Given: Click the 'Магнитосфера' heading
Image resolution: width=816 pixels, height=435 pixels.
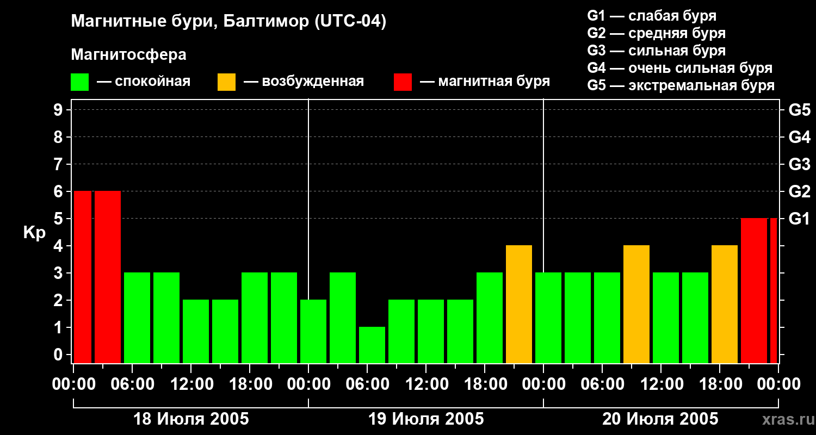Looking at the screenshot, I should [129, 55].
